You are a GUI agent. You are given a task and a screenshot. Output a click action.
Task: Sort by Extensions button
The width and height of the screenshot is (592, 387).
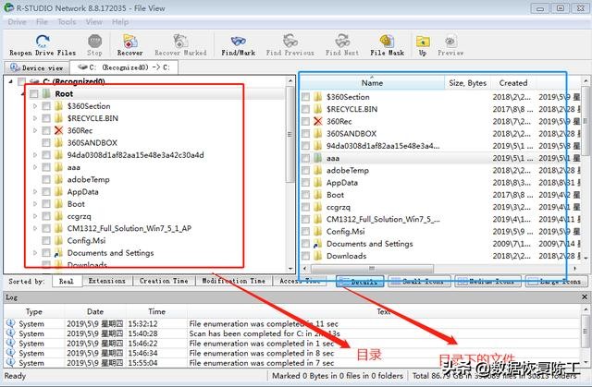(x=106, y=281)
